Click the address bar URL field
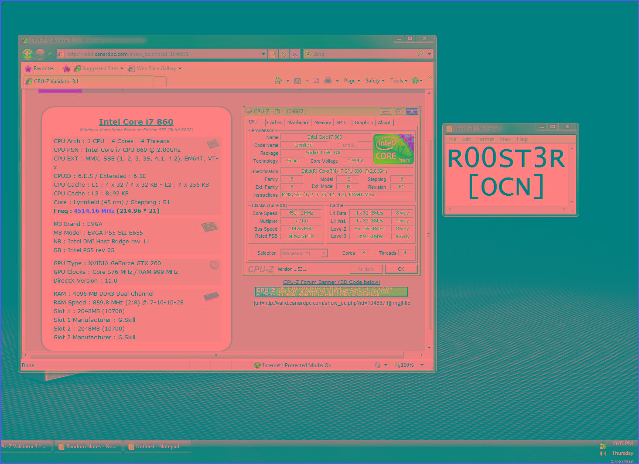 [x=159, y=54]
